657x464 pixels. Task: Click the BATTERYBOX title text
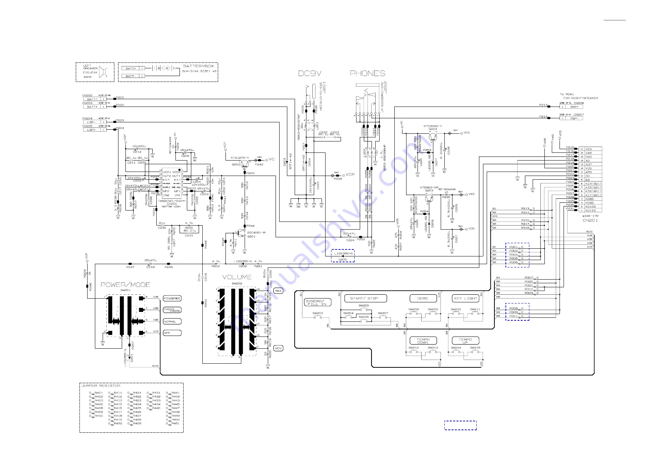pos(198,66)
